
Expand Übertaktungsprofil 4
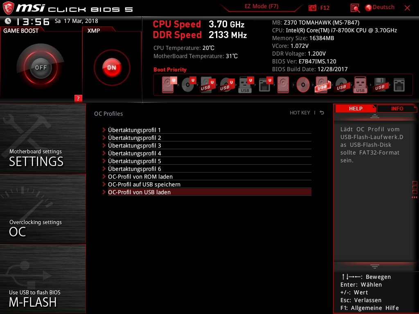tap(134, 153)
